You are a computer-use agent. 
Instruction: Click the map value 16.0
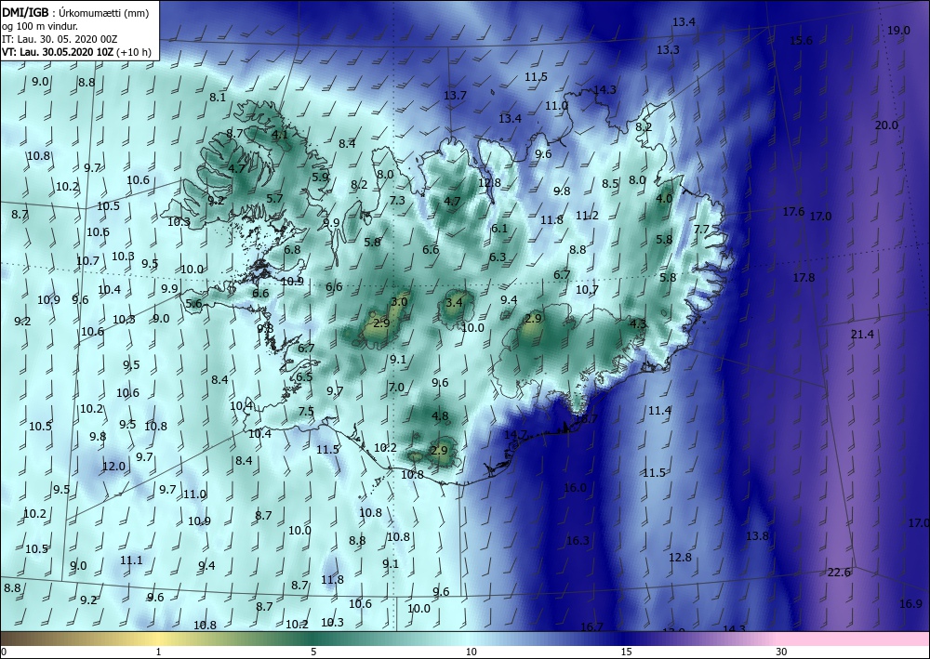[575, 488]
